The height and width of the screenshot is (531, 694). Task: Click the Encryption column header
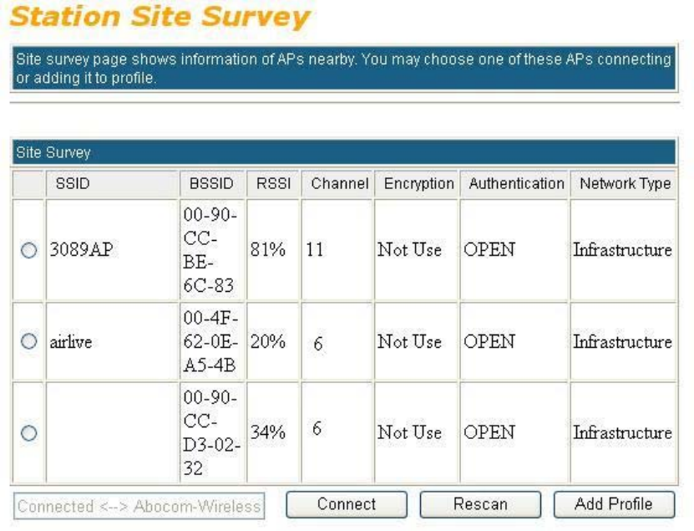pyautogui.click(x=417, y=183)
